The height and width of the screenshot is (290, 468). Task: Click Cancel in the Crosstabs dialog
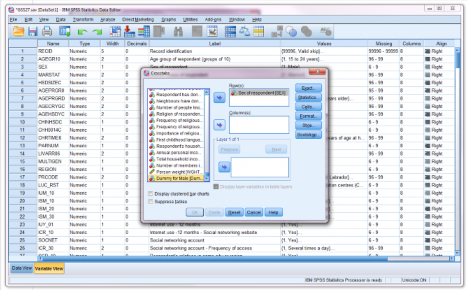[254, 212]
